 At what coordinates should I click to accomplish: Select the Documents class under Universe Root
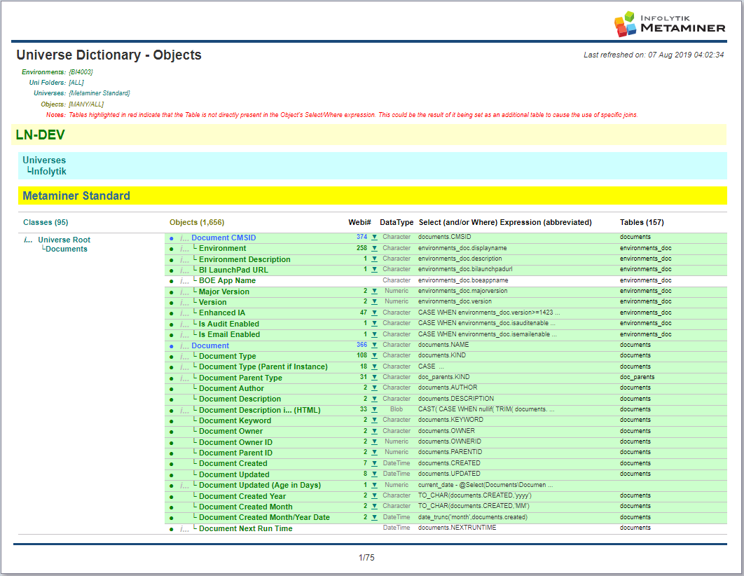[x=67, y=249]
